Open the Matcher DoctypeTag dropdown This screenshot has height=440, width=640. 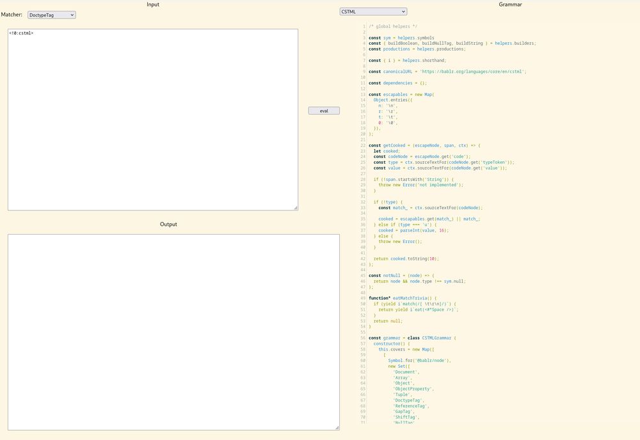[51, 15]
